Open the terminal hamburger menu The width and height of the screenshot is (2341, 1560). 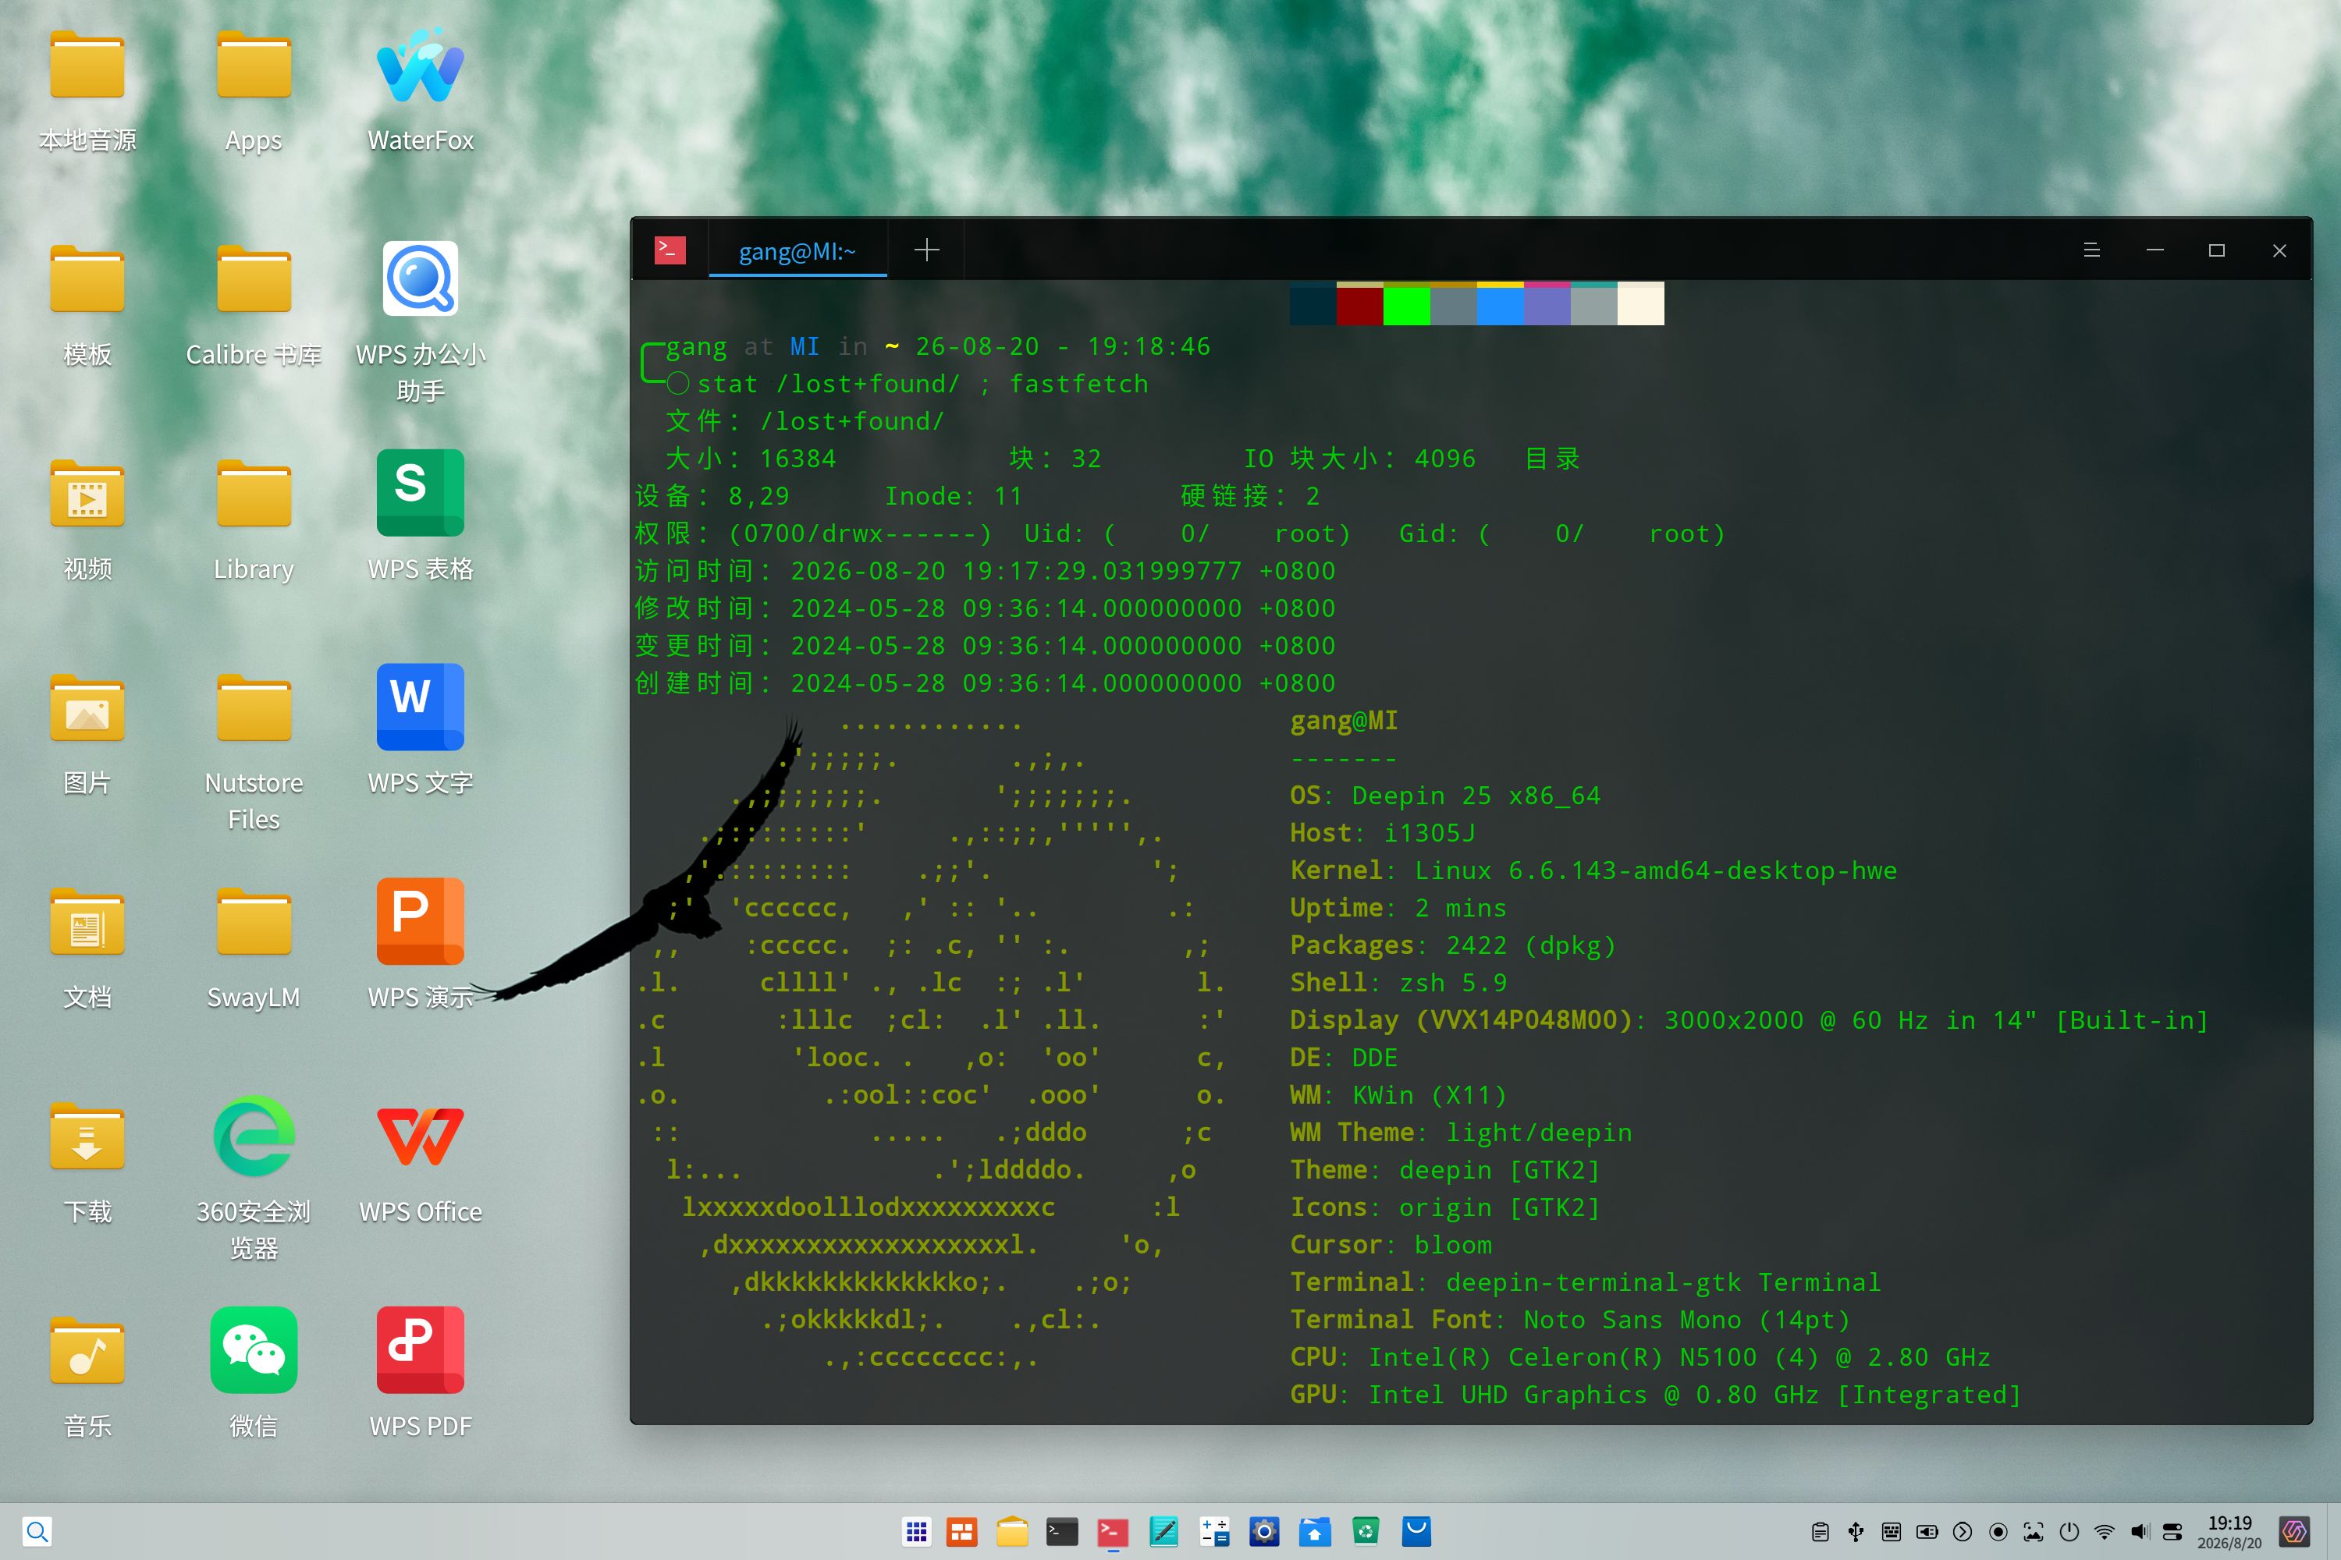2091,250
